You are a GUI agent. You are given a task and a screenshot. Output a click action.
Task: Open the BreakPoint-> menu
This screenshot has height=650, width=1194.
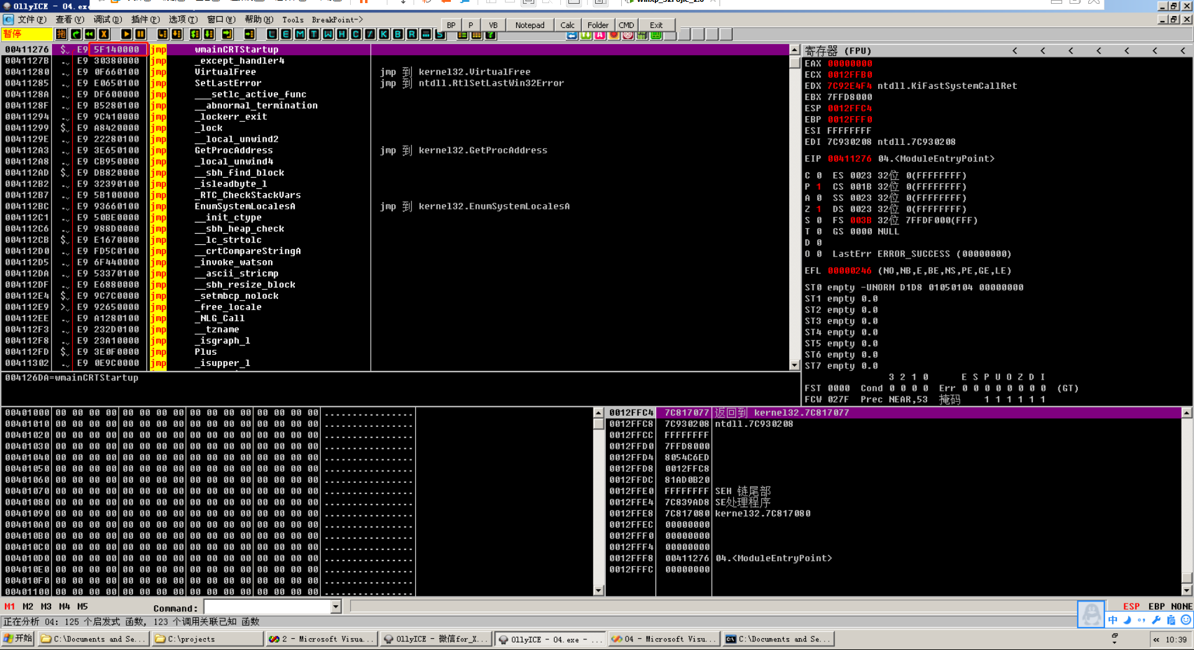pyautogui.click(x=337, y=19)
